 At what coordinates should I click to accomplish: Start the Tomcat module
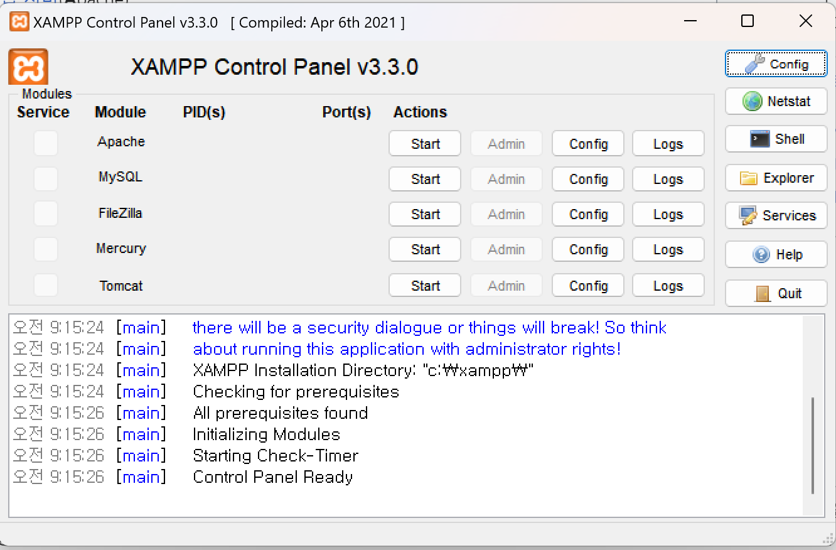tap(425, 286)
